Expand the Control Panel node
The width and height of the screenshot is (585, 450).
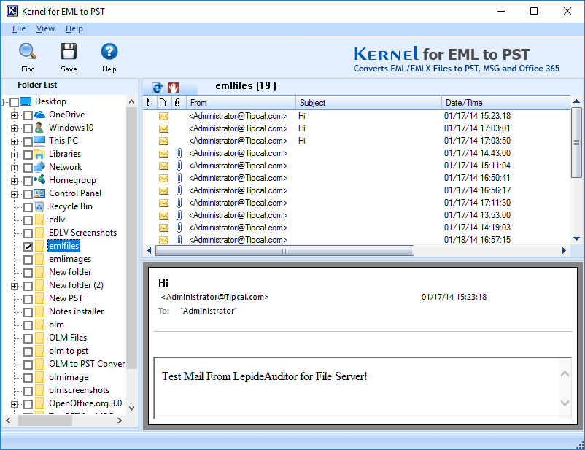coord(14,194)
